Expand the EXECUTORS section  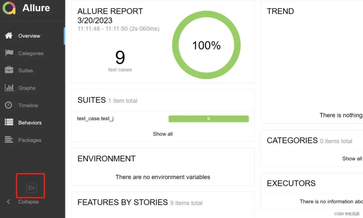(x=291, y=183)
